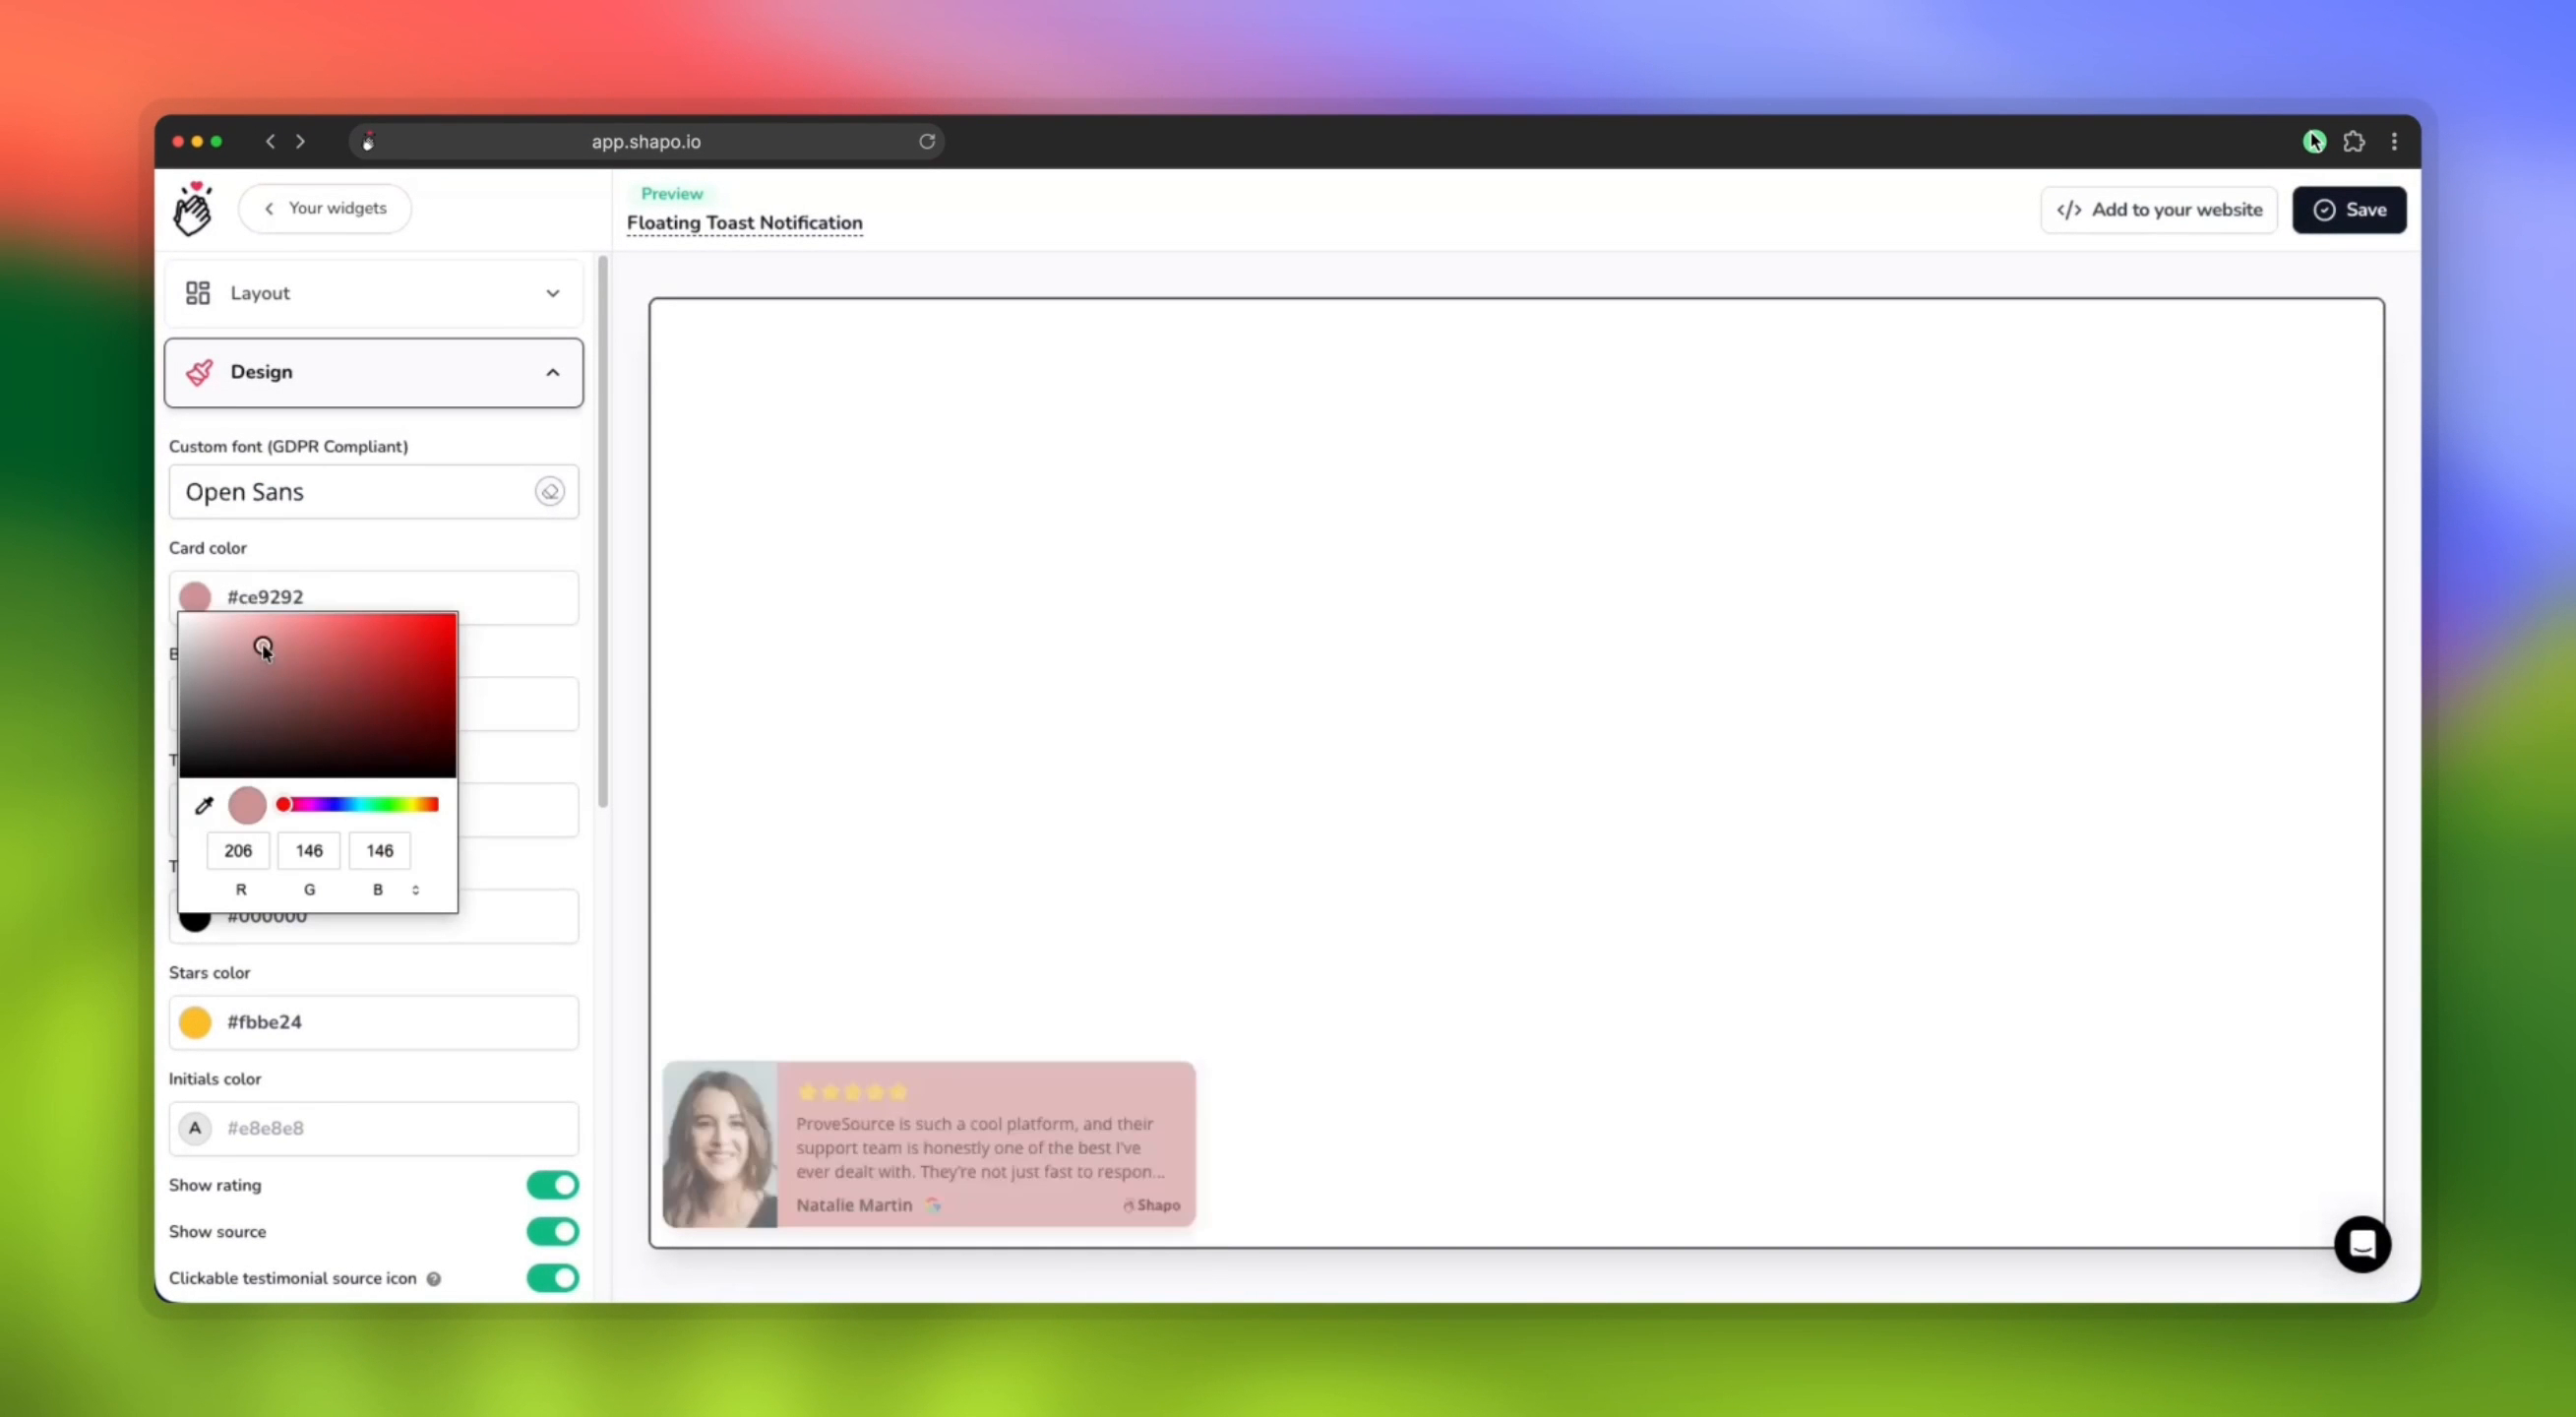Activate the eyedropper in the color picker
The image size is (2576, 1417).
coord(203,804)
